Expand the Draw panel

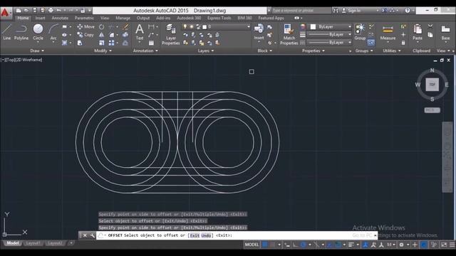pos(37,50)
